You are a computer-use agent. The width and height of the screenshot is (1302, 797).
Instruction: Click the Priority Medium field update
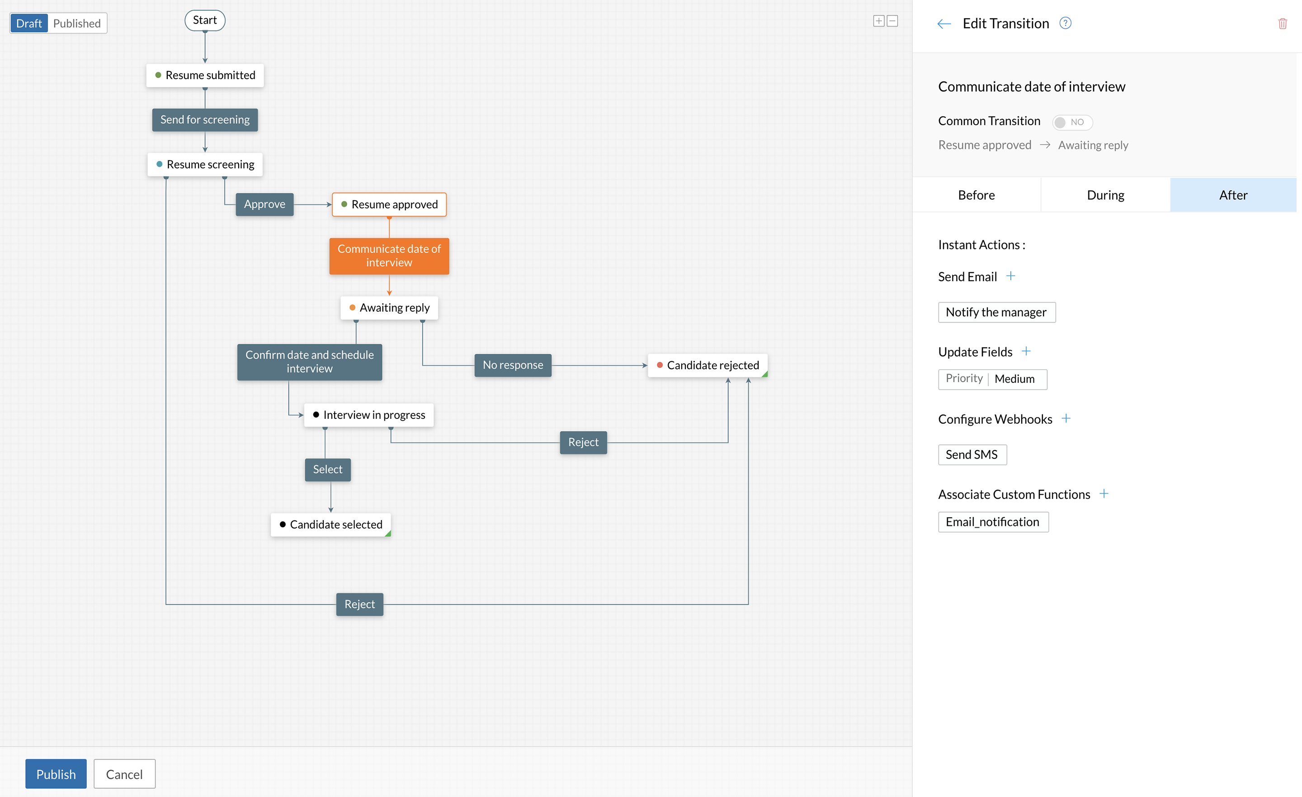[992, 379]
